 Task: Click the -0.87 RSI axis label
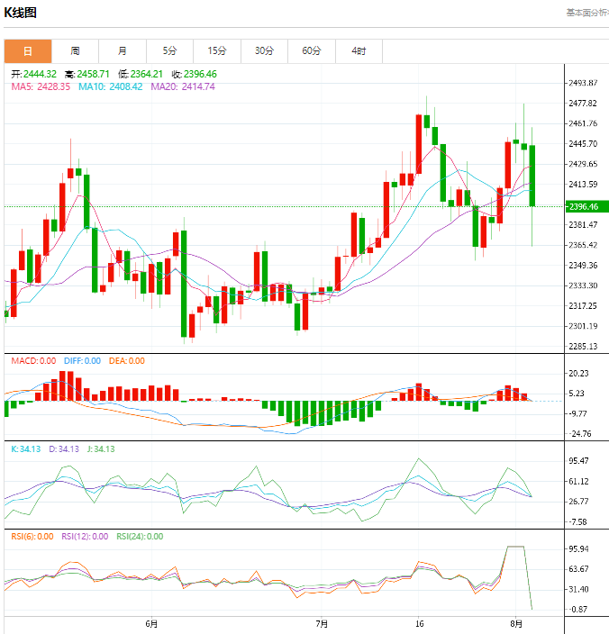click(578, 610)
